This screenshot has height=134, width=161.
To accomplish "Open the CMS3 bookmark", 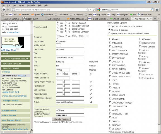I will [13, 15].
